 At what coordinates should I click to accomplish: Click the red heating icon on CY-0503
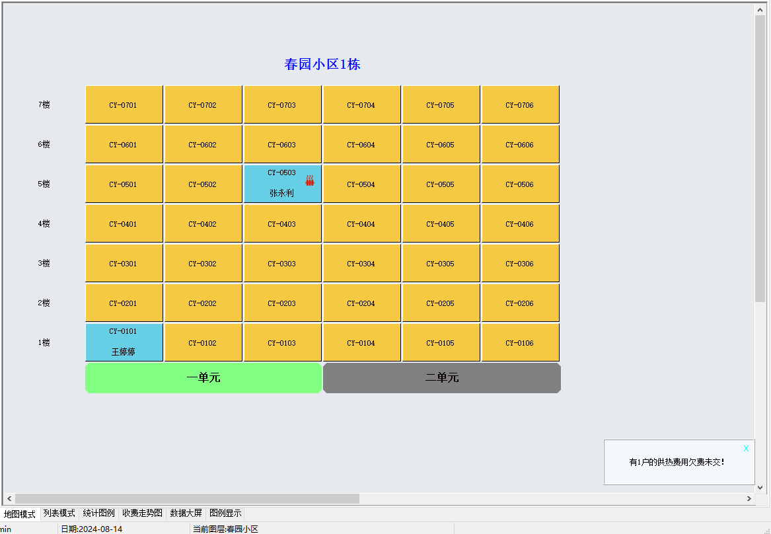(x=309, y=180)
